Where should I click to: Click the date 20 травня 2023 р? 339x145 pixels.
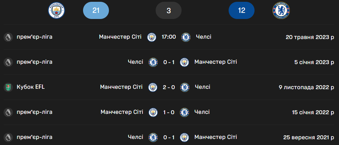coord(310,37)
